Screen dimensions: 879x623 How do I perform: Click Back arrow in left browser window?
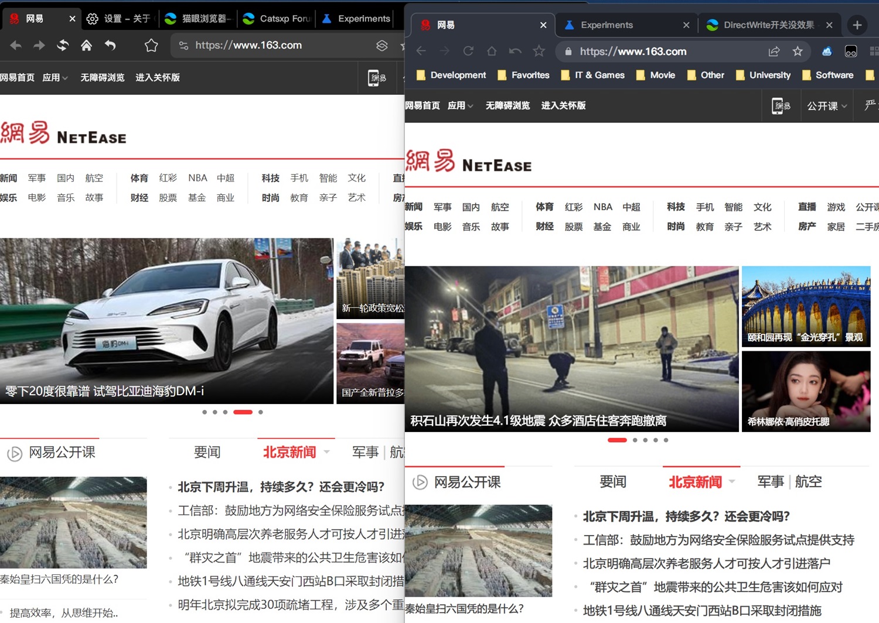(x=16, y=45)
